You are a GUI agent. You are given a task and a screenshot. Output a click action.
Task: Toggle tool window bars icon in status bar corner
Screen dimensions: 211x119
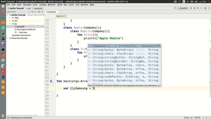(x=8, y=118)
